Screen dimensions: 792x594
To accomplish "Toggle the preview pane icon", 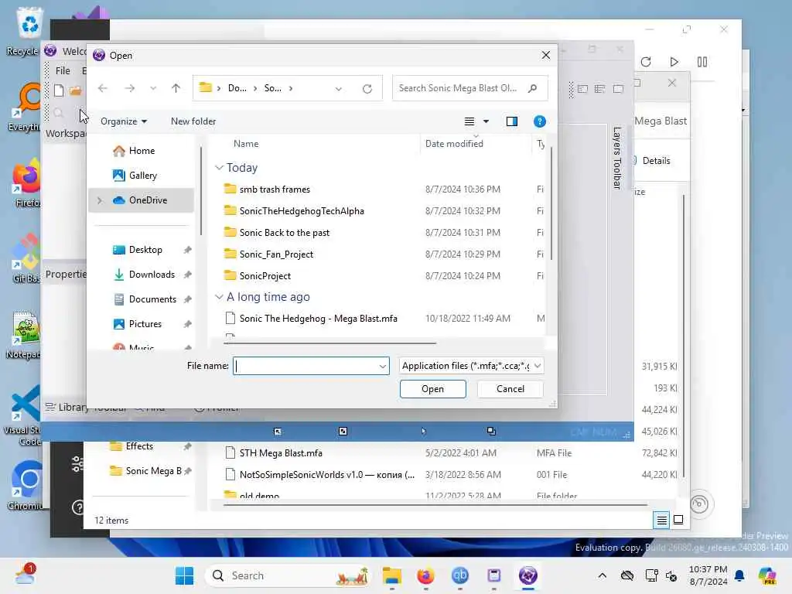I will (512, 121).
